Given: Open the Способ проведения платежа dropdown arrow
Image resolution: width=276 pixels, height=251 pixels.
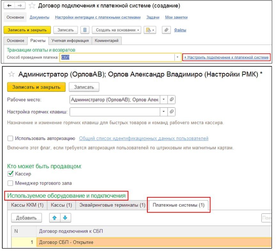Looking at the screenshot, I should tap(177, 57).
